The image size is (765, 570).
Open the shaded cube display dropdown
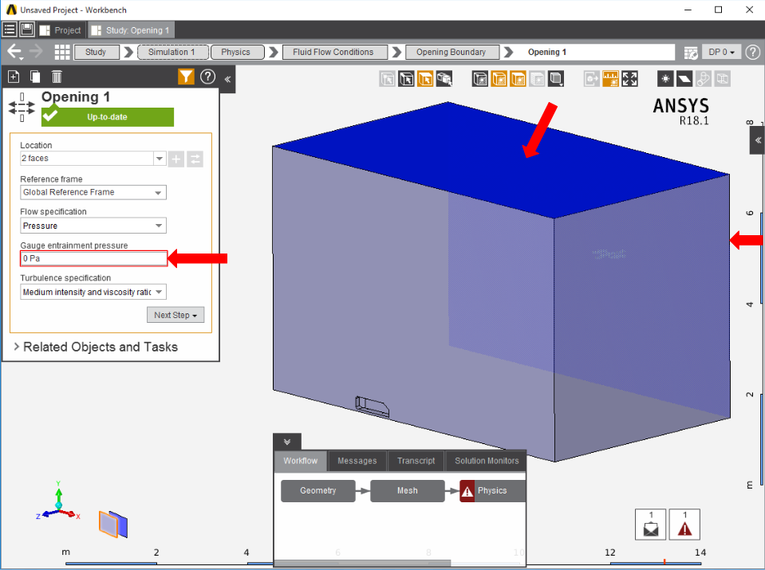[556, 78]
